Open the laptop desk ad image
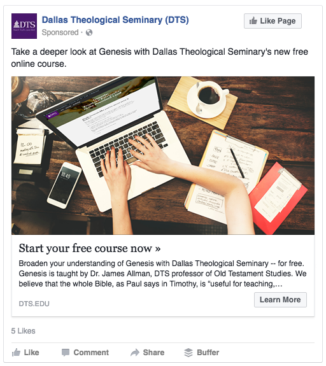 pos(163,155)
